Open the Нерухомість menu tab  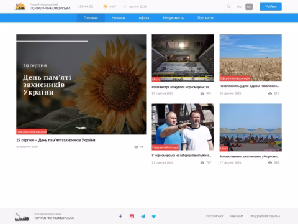coord(173,18)
